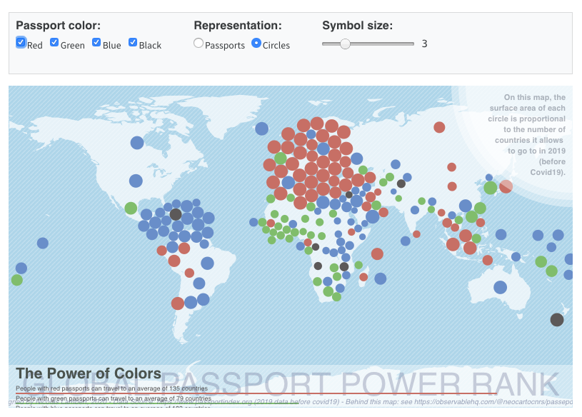This screenshot has width=582, height=417.
Task: Click the black circle in the Caribbean
Action: point(176,214)
